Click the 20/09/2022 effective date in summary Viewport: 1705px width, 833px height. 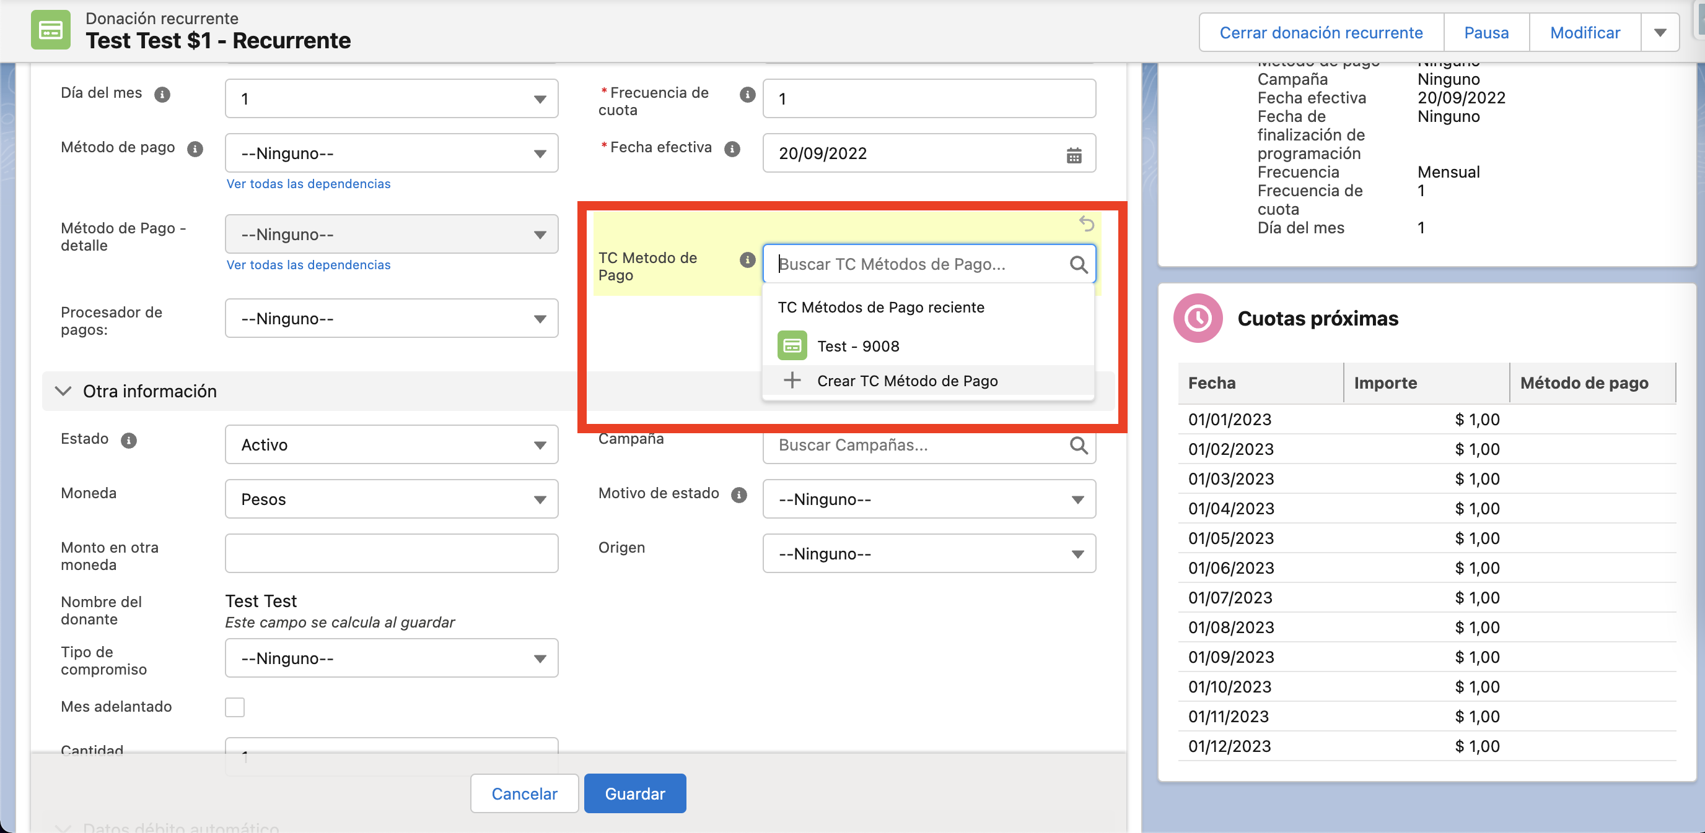(x=1462, y=98)
